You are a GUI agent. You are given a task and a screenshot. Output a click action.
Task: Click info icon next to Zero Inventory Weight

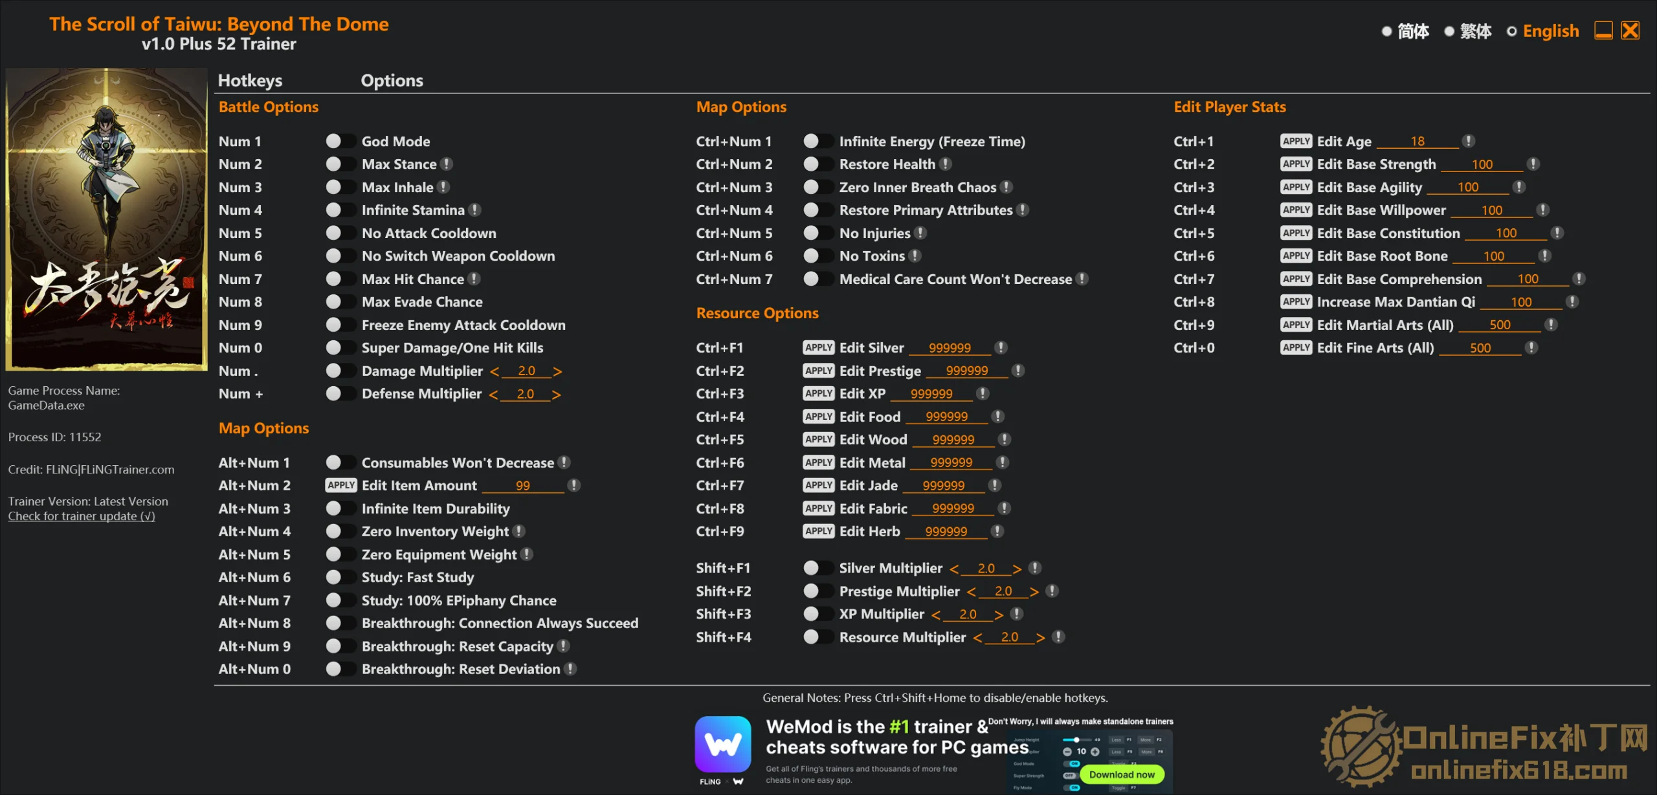(519, 531)
